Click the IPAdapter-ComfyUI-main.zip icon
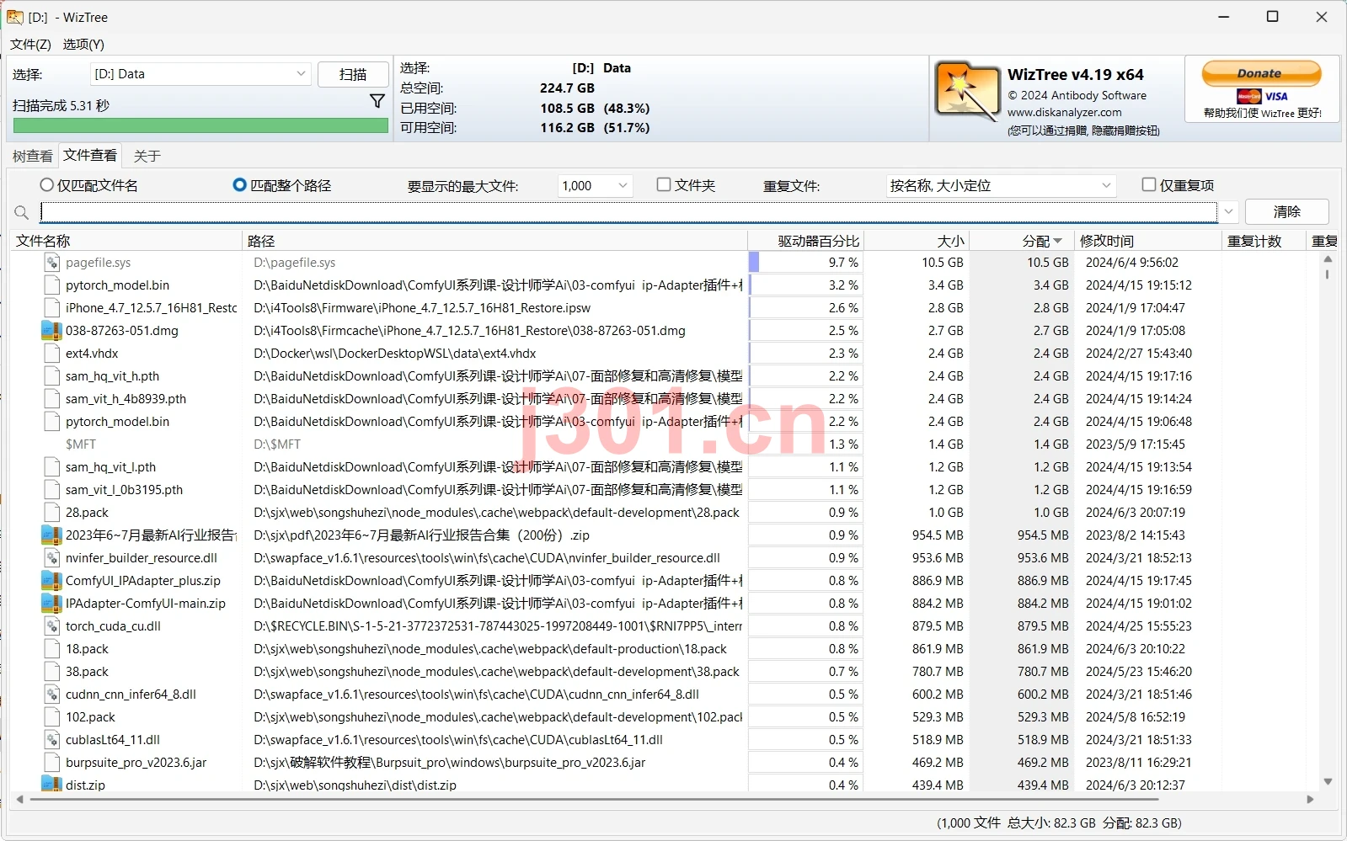This screenshot has height=841, width=1347. 51,604
